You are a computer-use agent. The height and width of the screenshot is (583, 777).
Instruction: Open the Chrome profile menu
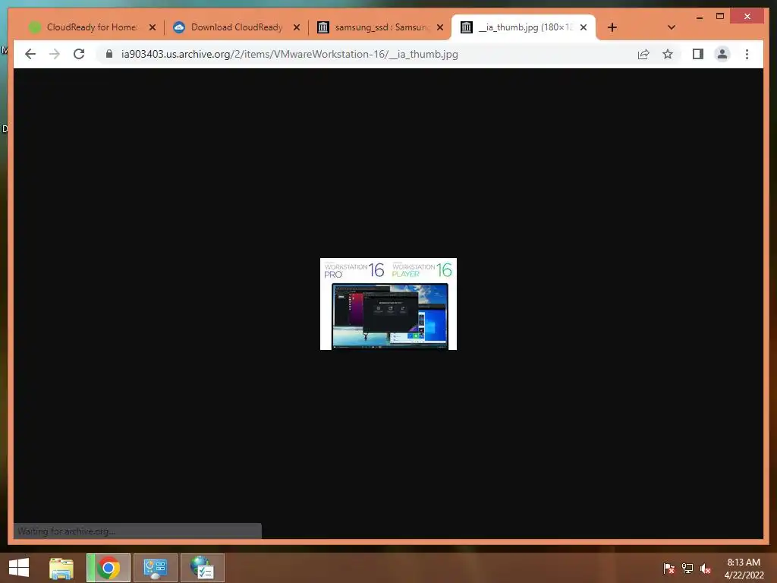point(722,54)
